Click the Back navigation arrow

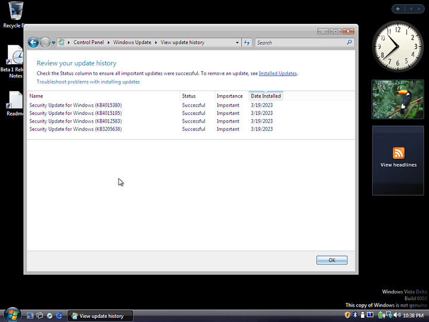33,42
